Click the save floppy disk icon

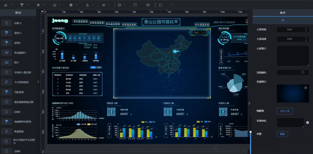click(x=135, y=5)
